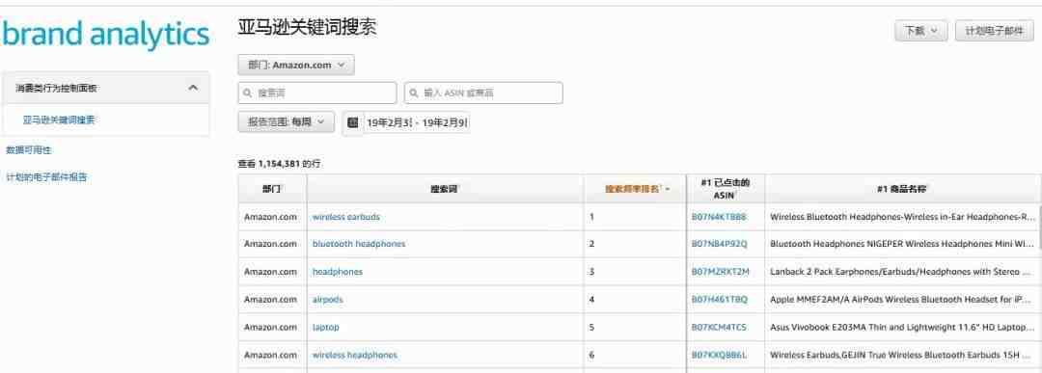The image size is (1042, 373).
Task: Open ASIN link B07H461TBQ
Action: pyautogui.click(x=720, y=300)
